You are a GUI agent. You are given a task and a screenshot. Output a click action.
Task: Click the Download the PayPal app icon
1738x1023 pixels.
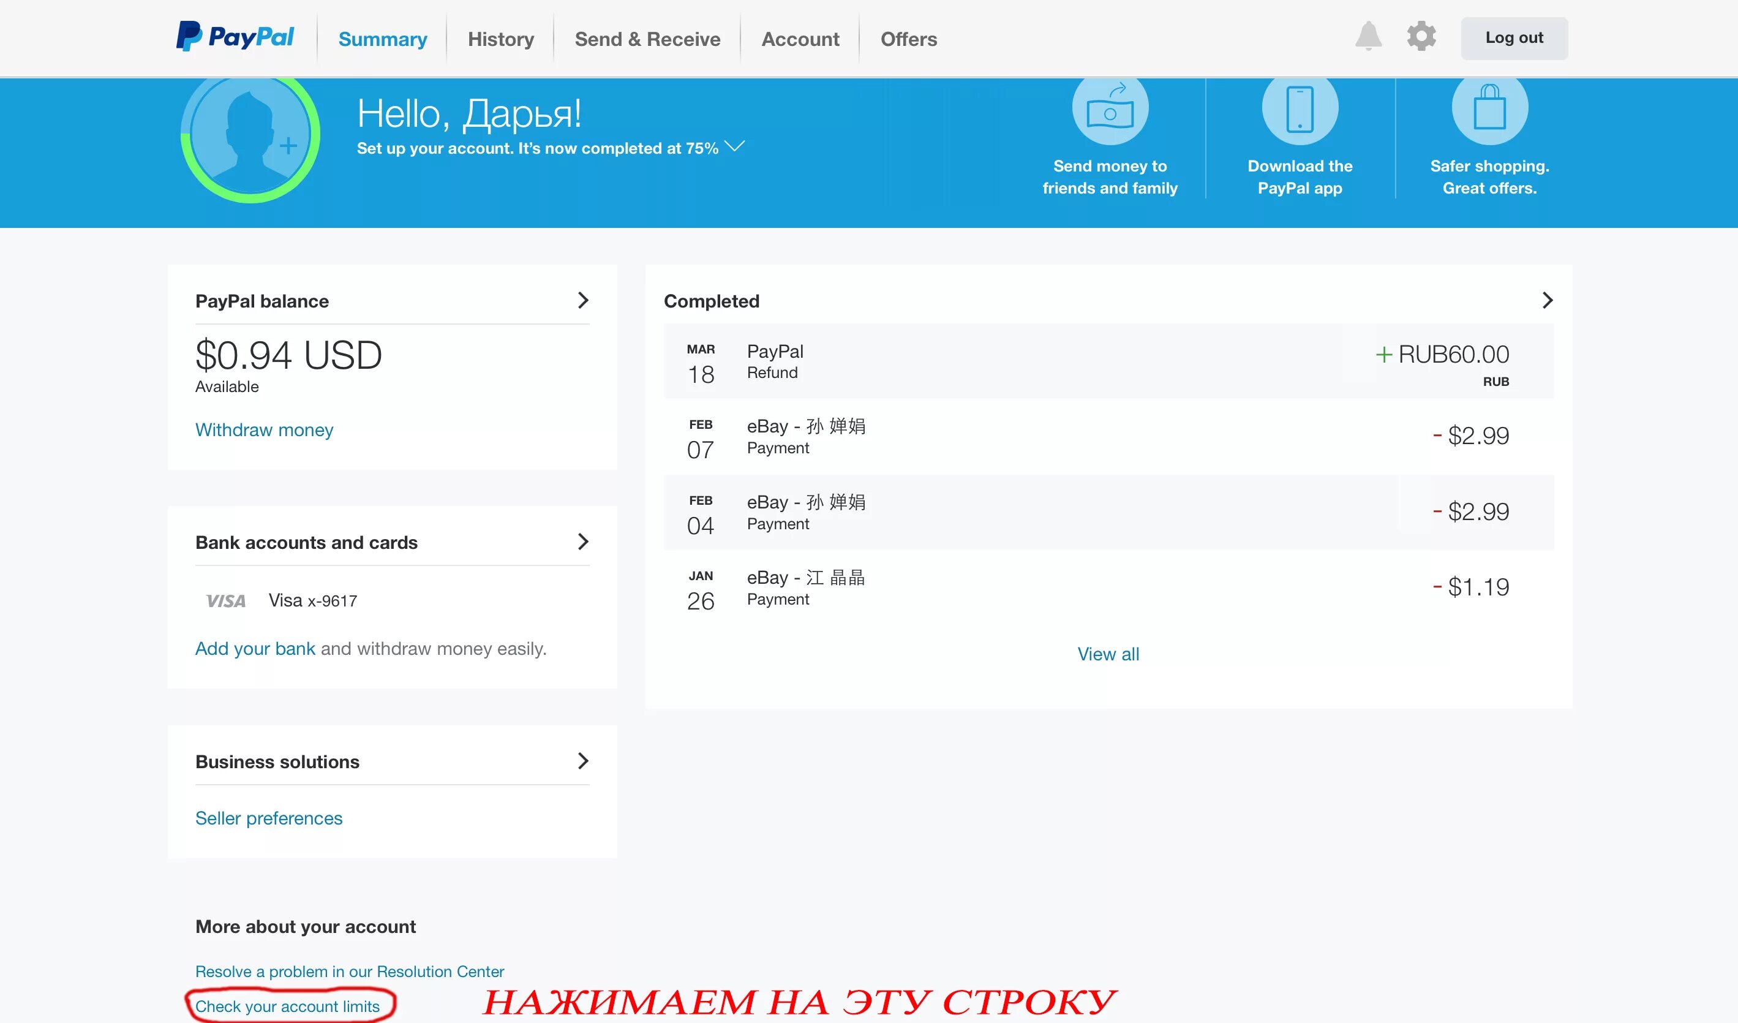[x=1300, y=109]
